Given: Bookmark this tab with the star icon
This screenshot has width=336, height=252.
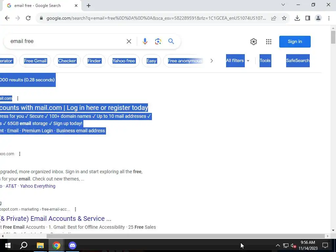Looking at the screenshot, I should tap(284, 18).
